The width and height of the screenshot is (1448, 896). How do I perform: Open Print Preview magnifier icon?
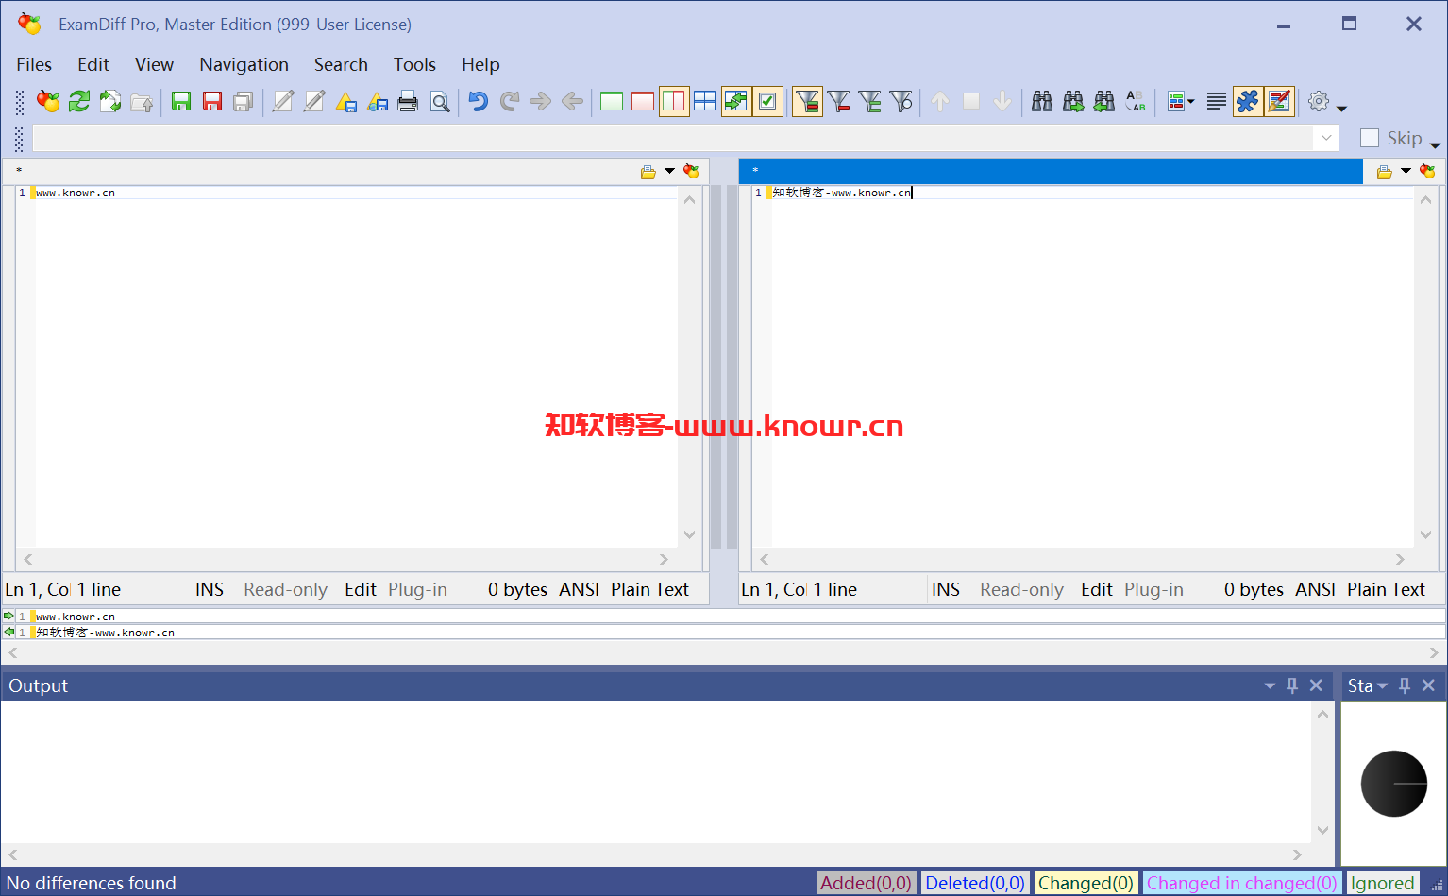[440, 101]
